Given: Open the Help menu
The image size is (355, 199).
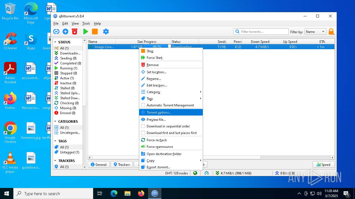Looking at the screenshot, I should 97,23.
